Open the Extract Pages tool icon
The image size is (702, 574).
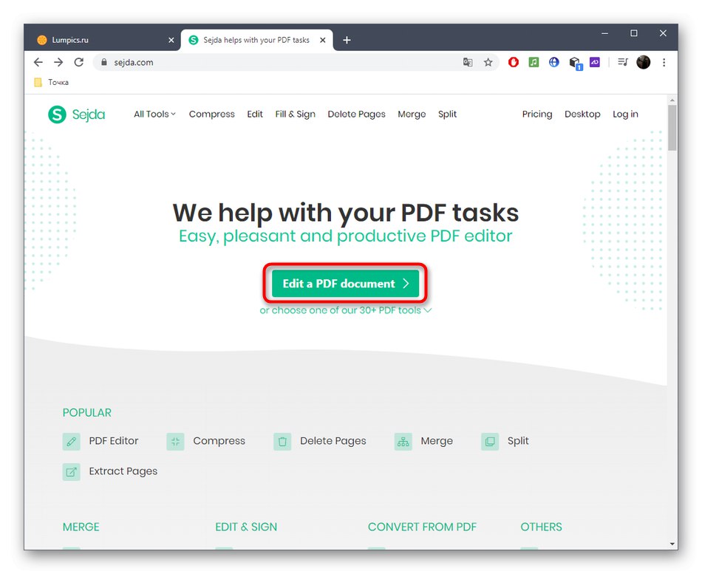[x=71, y=471]
